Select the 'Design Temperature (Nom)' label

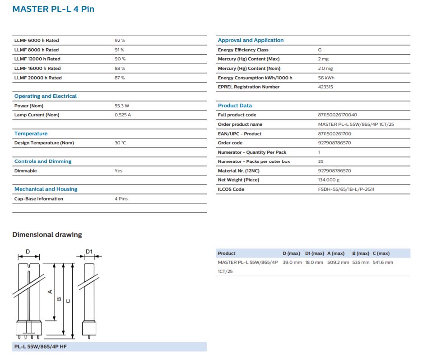tap(44, 143)
